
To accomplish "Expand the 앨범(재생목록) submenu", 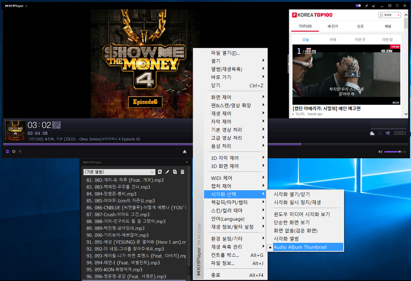I will coord(235,69).
